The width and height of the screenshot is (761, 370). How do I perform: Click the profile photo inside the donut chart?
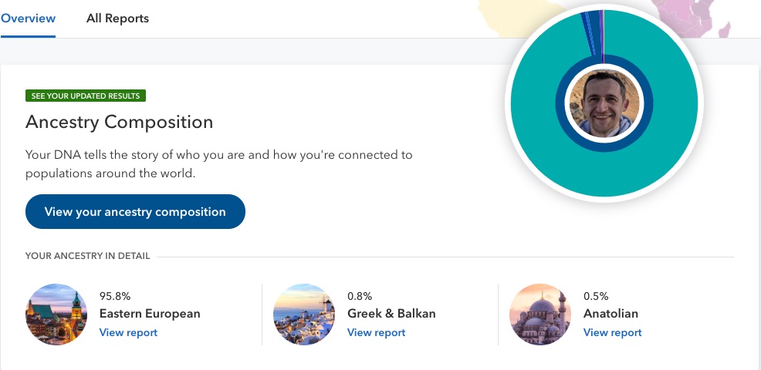604,103
